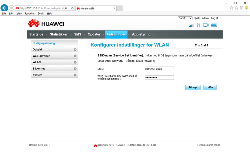This screenshot has width=250, height=168.
Task: Click the connected Wi-Fi devices monitor icon
Action: point(206,25)
